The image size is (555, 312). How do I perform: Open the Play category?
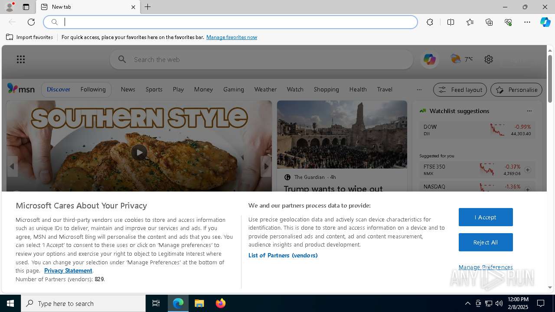pos(178,89)
